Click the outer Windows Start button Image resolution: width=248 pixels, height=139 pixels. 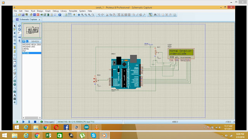(x=4, y=136)
